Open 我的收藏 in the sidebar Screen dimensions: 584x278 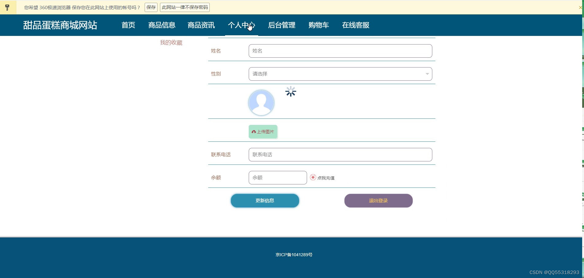pos(171,43)
